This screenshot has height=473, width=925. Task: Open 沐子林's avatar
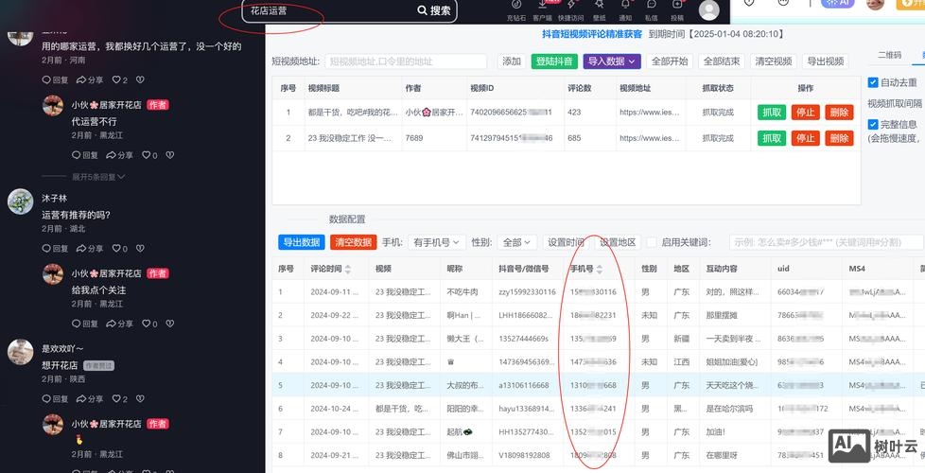click(x=20, y=201)
